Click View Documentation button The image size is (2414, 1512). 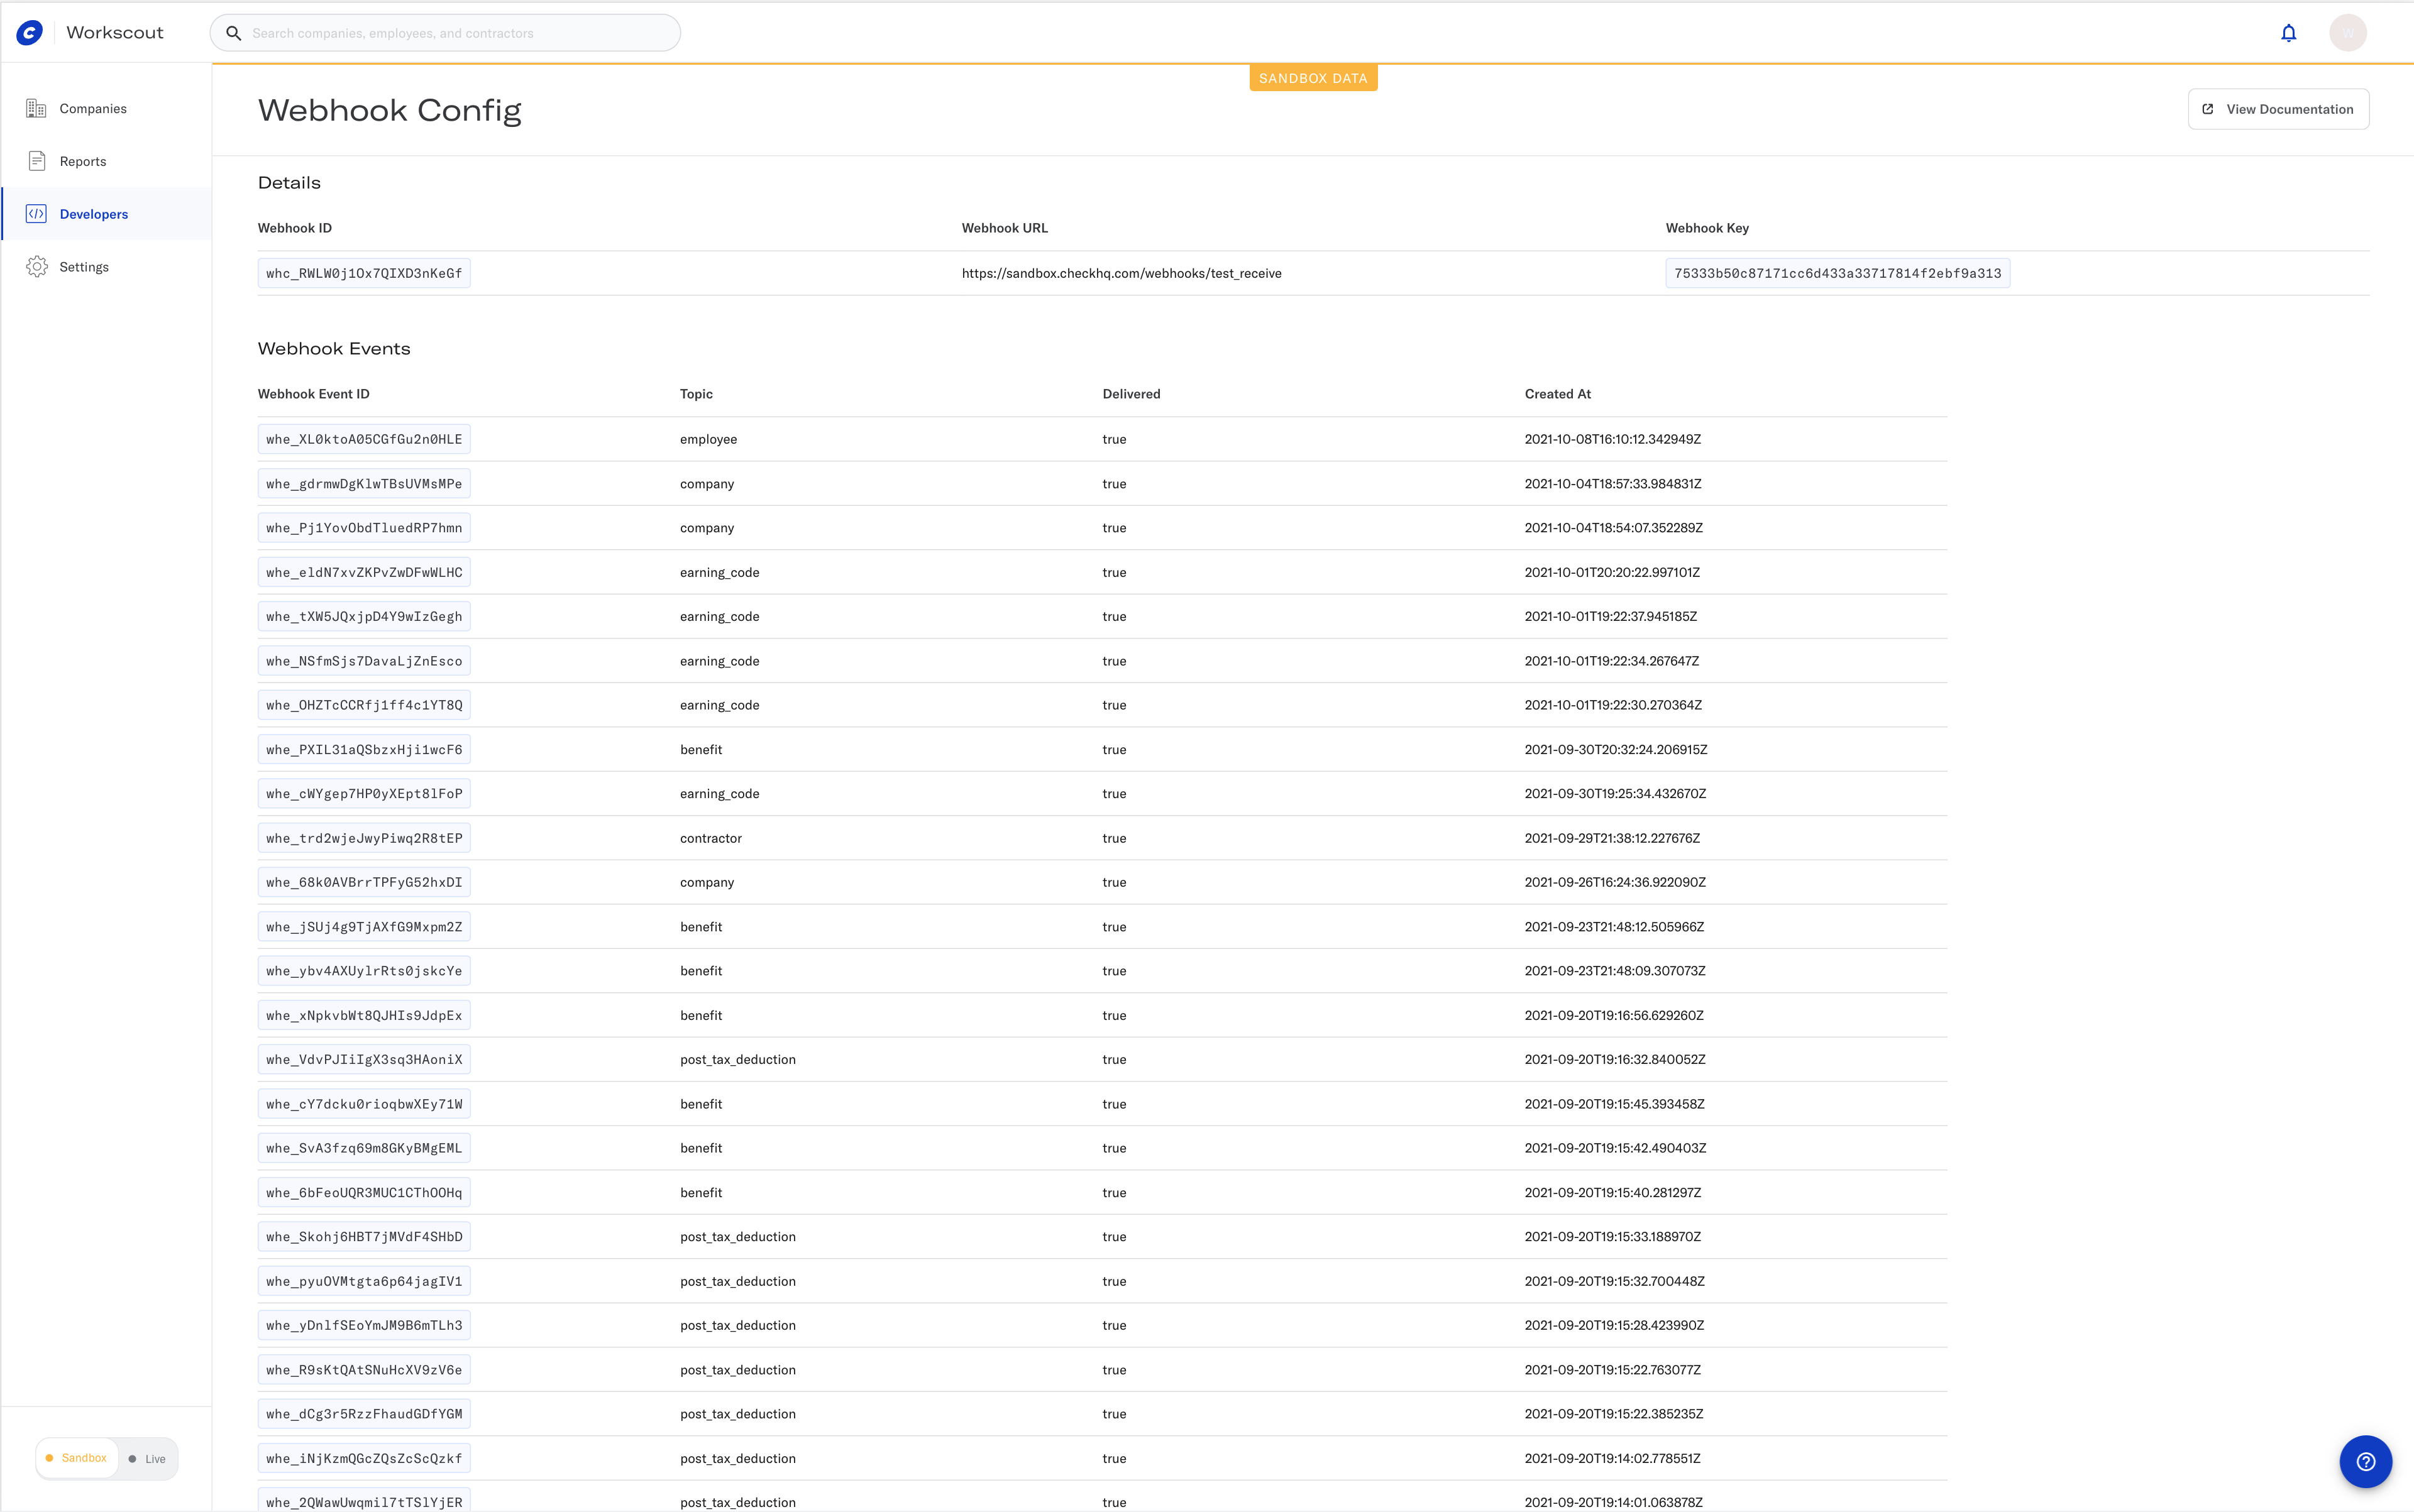tap(2278, 109)
